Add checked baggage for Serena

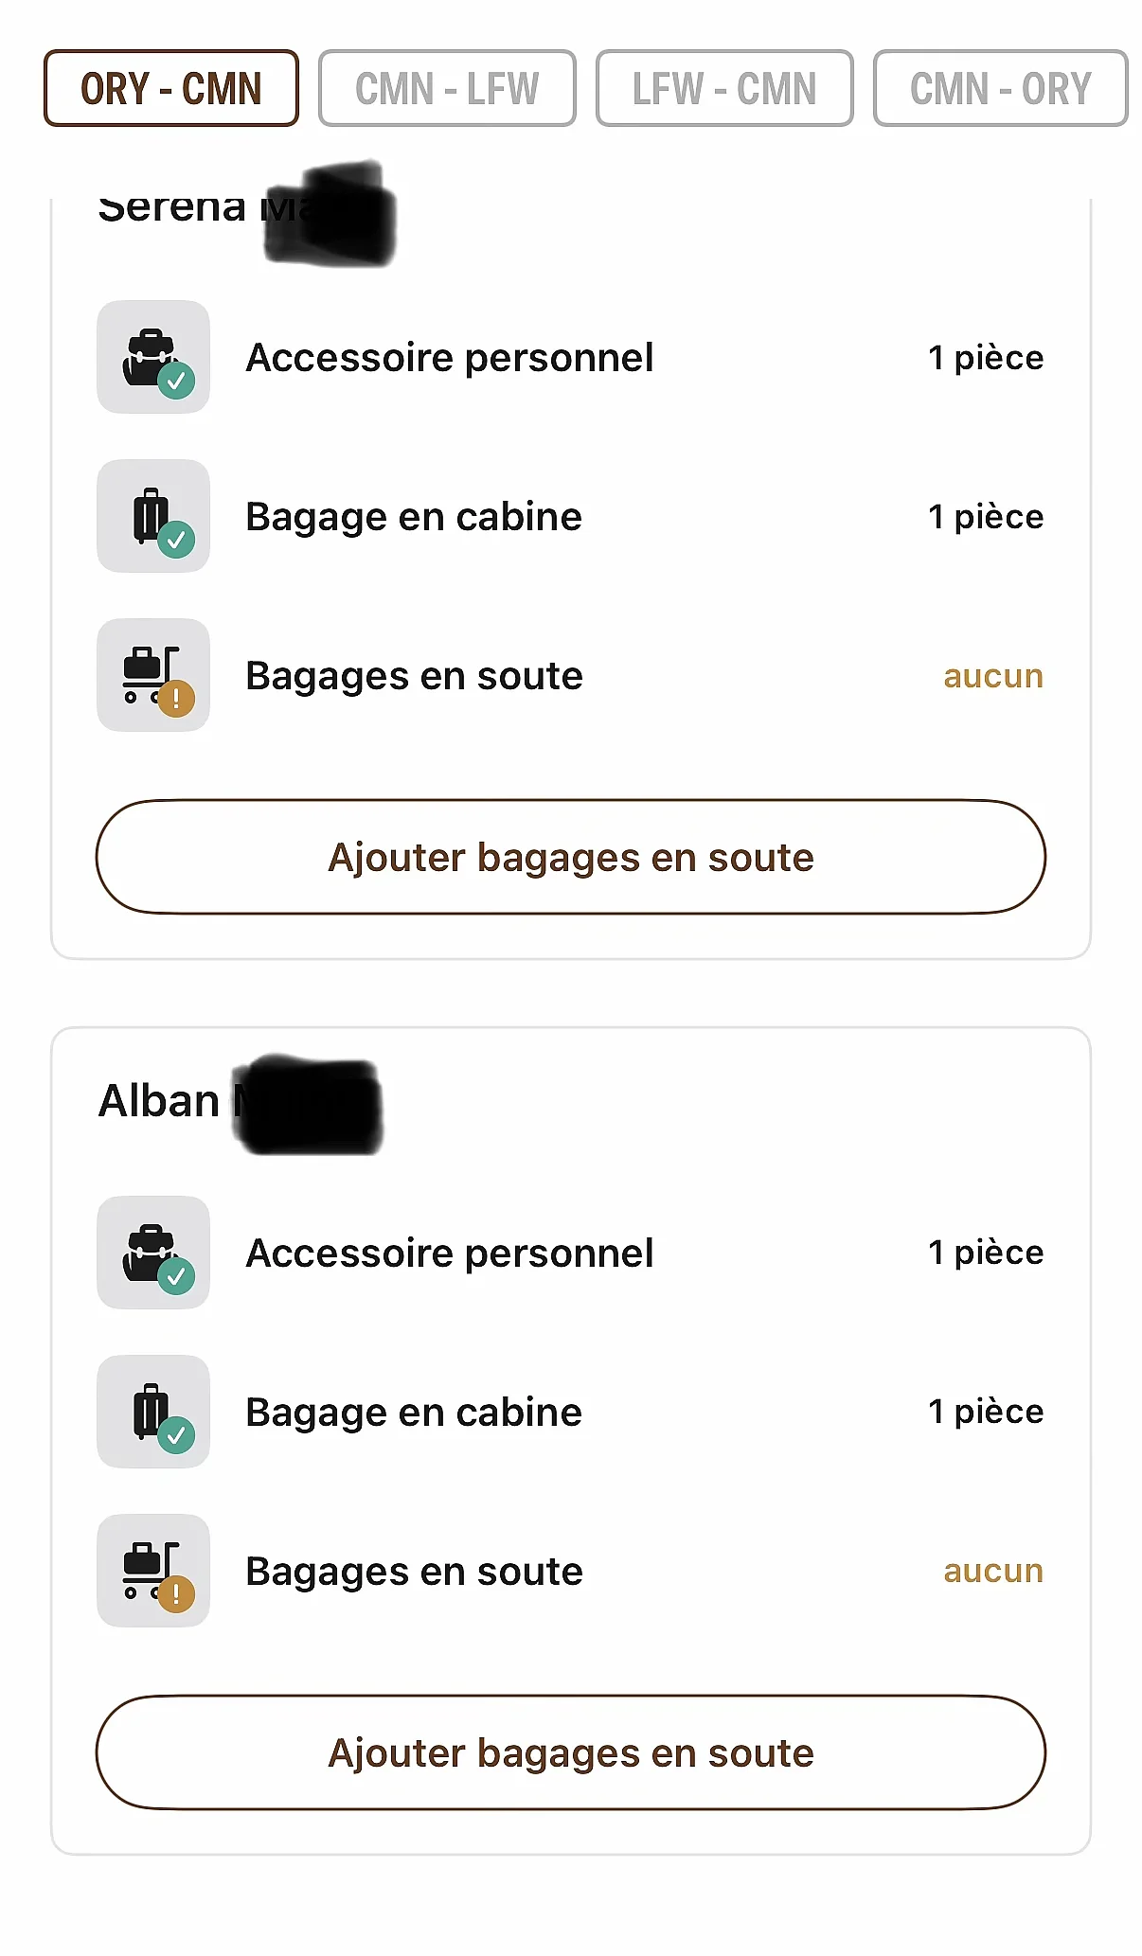pyautogui.click(x=571, y=857)
